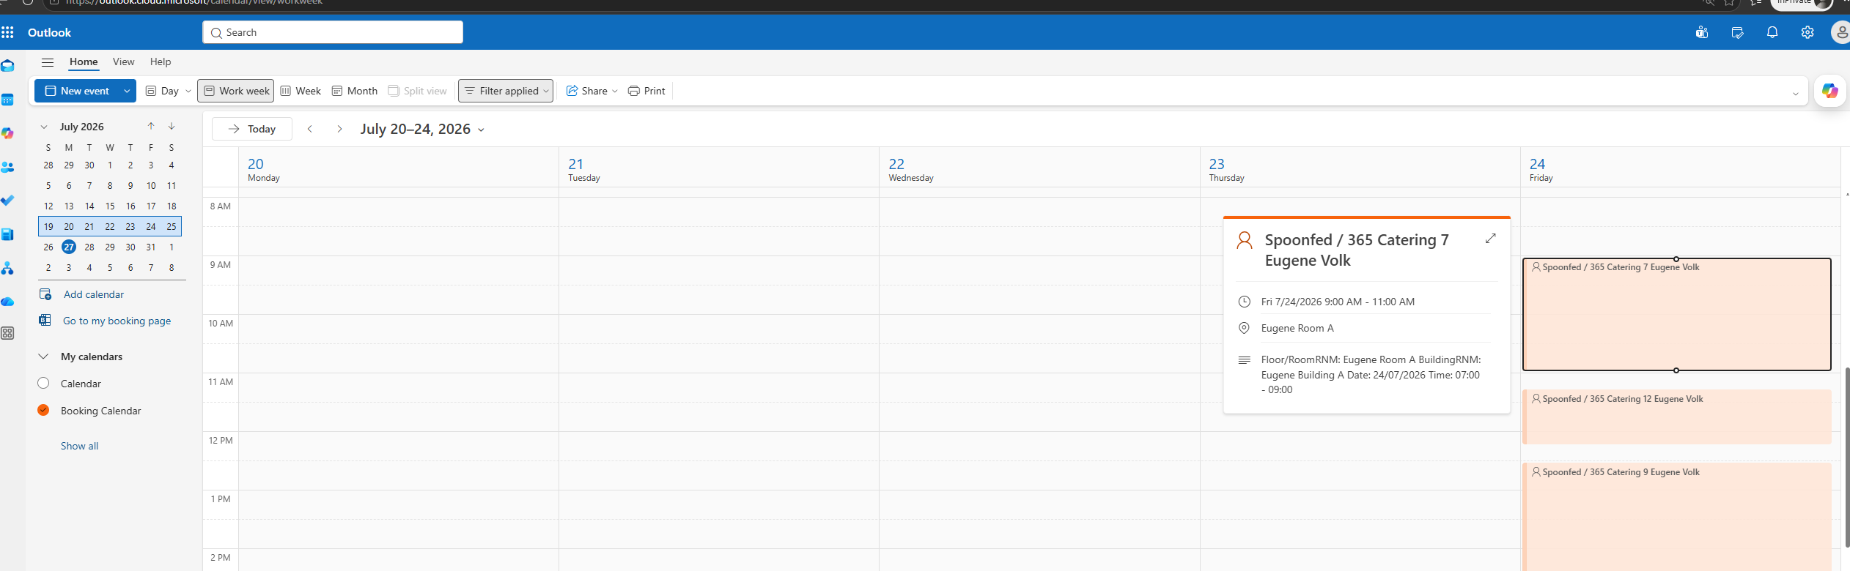This screenshot has height=571, width=1850.
Task: Go to the next month in mini calendar
Action: click(x=172, y=126)
